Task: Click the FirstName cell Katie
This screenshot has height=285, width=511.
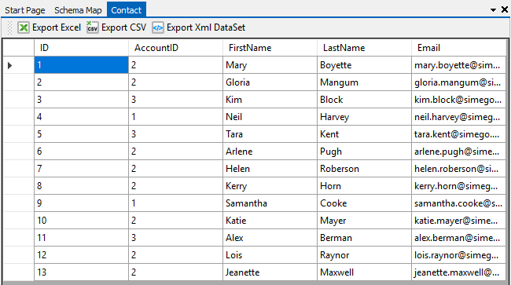Action: point(270,221)
